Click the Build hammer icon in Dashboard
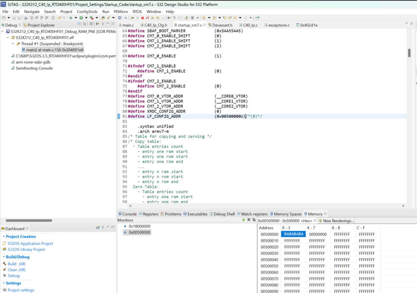 (x=4, y=264)
